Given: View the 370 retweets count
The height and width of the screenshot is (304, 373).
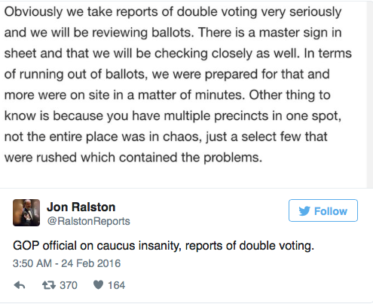Looking at the screenshot, I should 69,285.
